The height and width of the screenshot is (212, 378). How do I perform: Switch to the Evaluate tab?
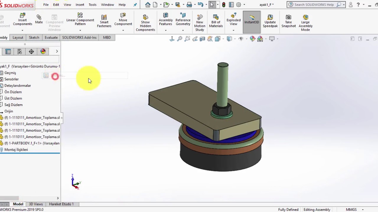[51, 38]
